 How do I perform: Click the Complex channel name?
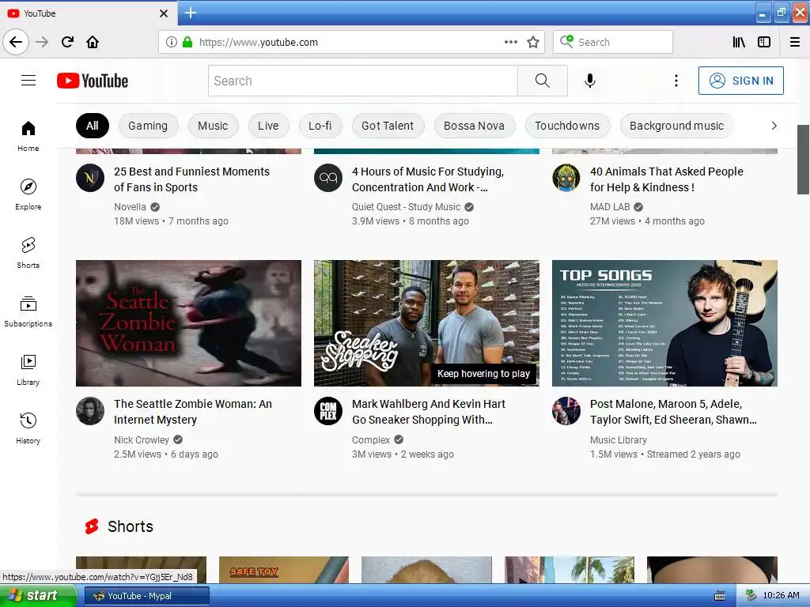point(371,439)
